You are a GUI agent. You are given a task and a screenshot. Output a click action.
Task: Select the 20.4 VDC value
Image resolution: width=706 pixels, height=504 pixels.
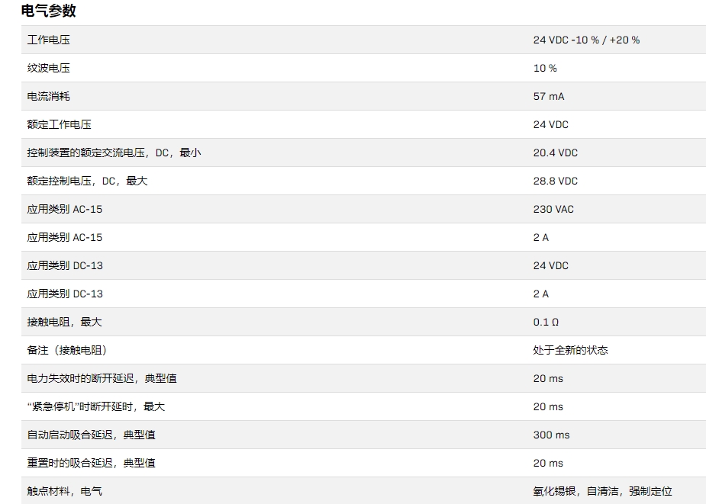click(x=555, y=152)
